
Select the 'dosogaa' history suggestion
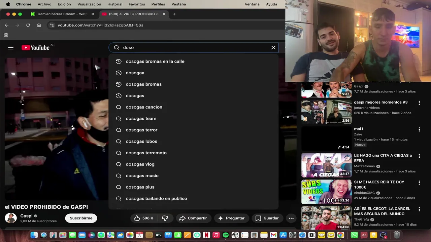(x=194, y=73)
